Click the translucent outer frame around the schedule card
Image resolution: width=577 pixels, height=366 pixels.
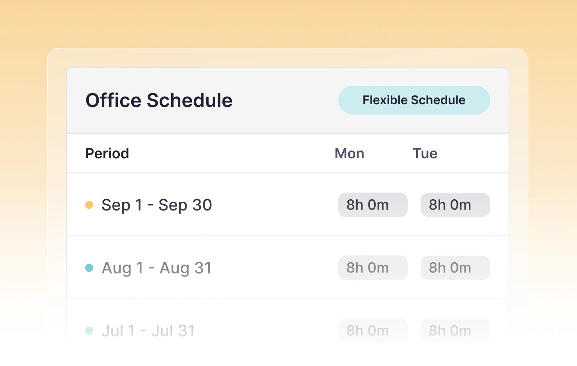pos(57,159)
